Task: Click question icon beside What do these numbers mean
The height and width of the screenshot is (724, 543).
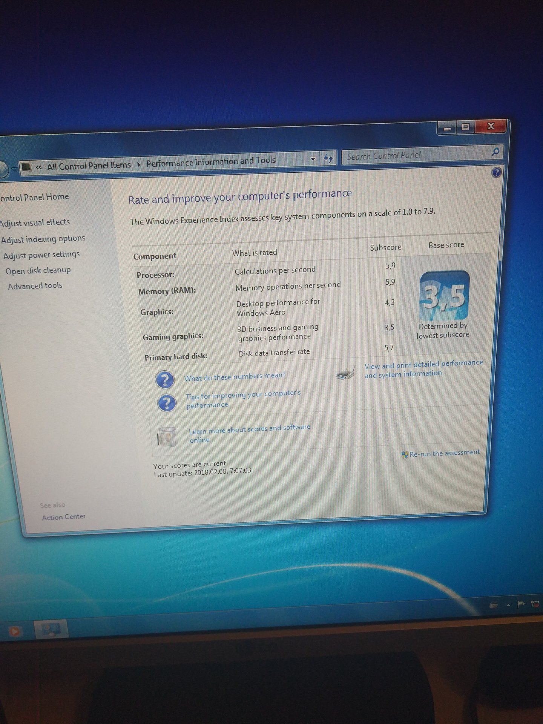Action: (x=165, y=380)
